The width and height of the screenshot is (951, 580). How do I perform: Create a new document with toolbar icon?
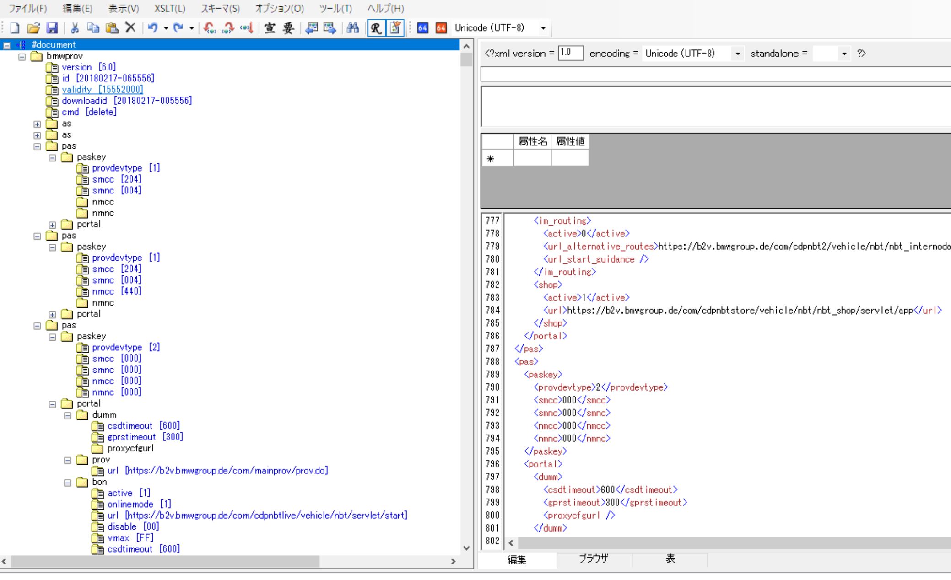point(15,28)
